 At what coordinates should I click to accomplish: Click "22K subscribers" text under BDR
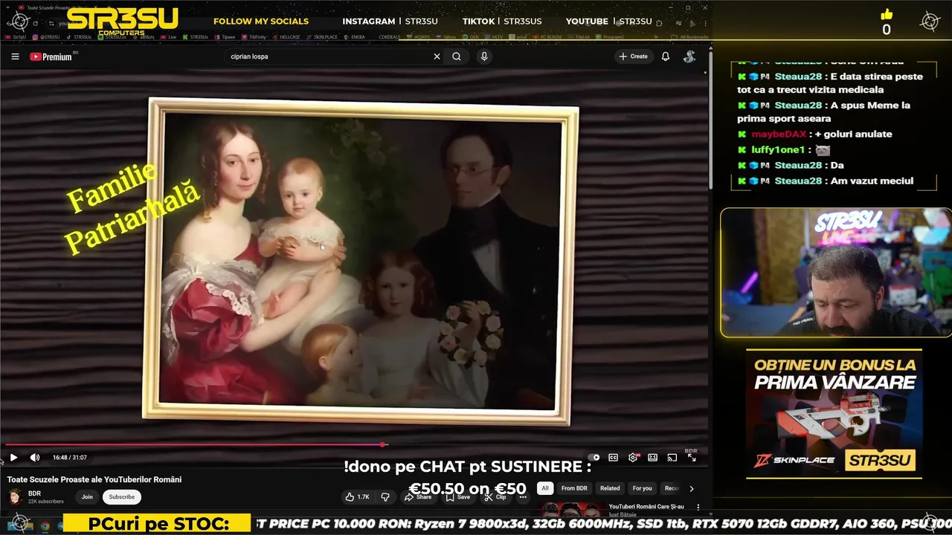46,502
